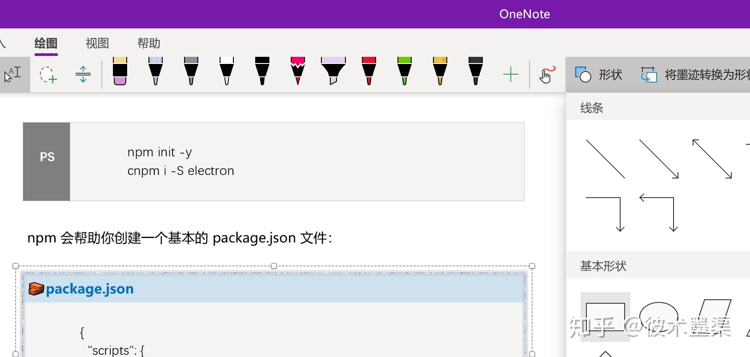Pick the pink pencil tool
The image size is (750, 357).
point(298,71)
